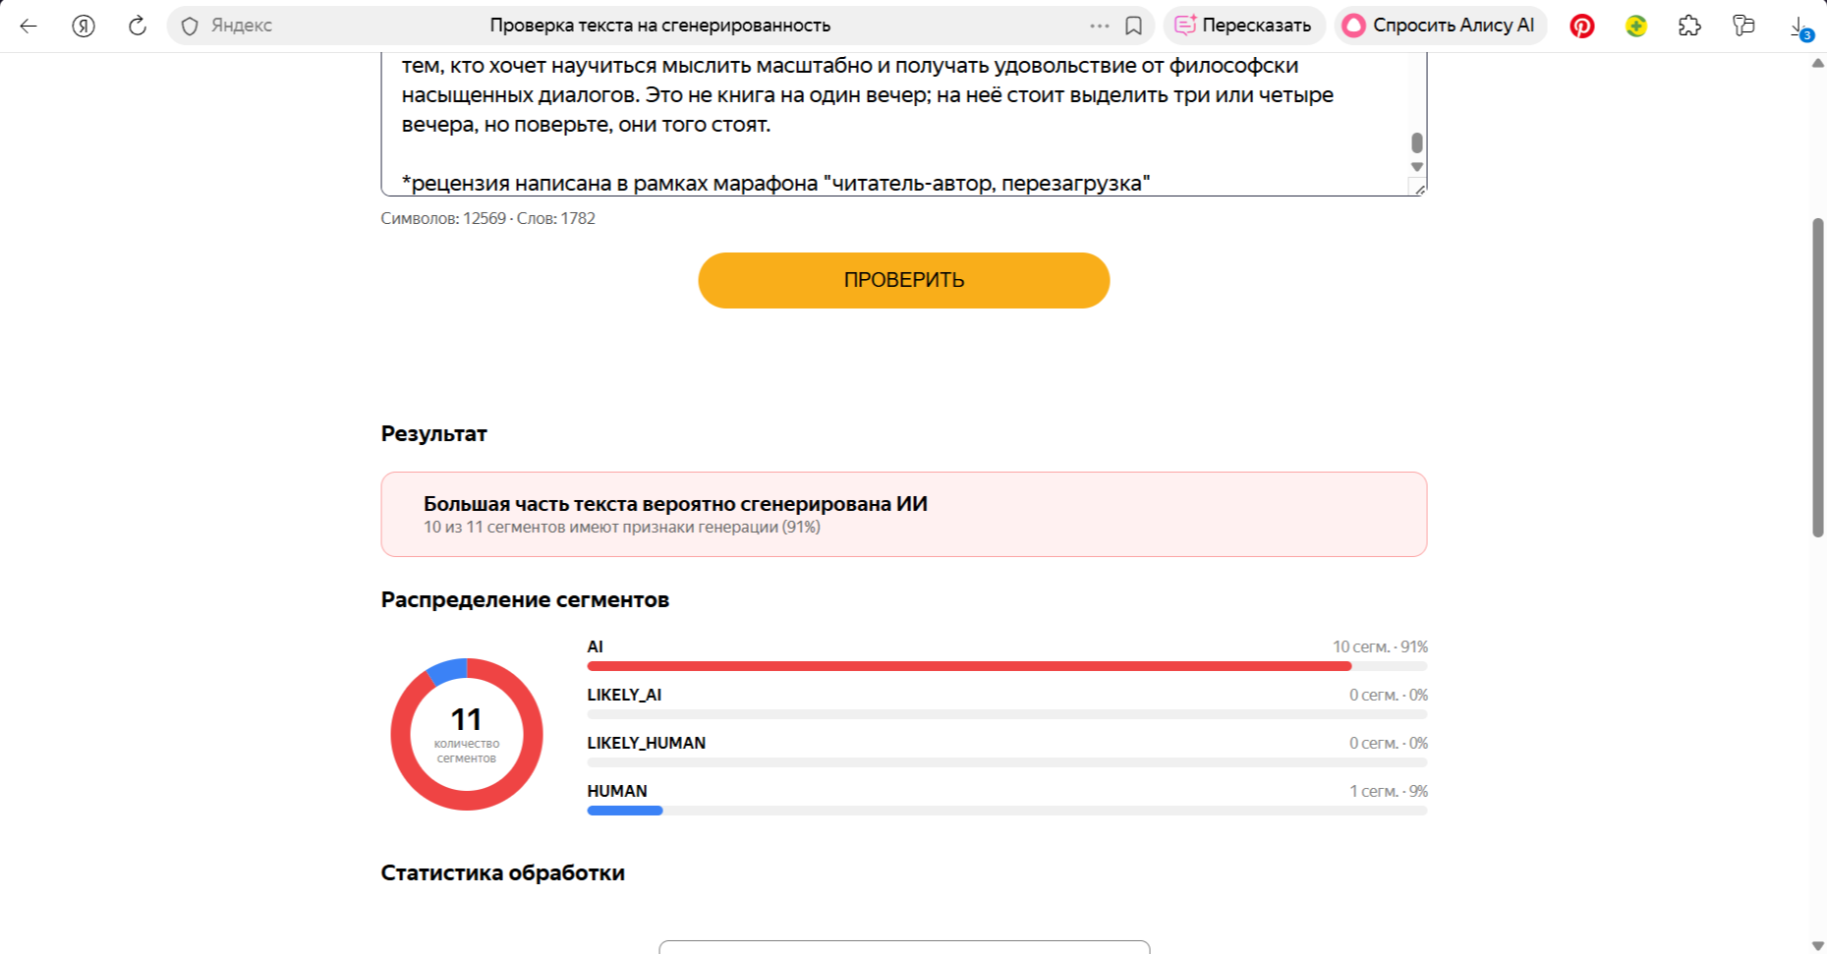This screenshot has height=954, width=1827.
Task: Click the shield protection icon
Action: click(x=190, y=26)
